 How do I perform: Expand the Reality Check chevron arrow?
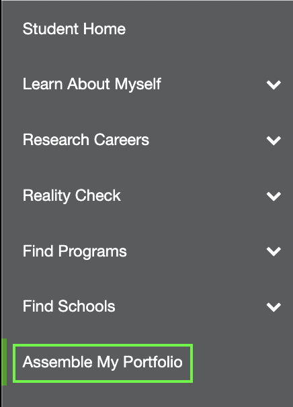[x=274, y=196]
